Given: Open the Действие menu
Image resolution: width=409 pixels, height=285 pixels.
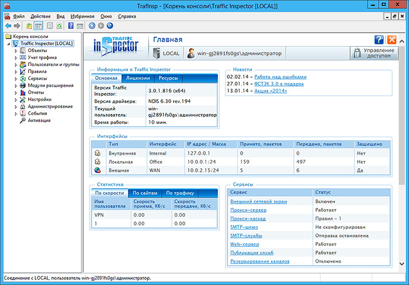Looking at the screenshot, I should (40, 16).
